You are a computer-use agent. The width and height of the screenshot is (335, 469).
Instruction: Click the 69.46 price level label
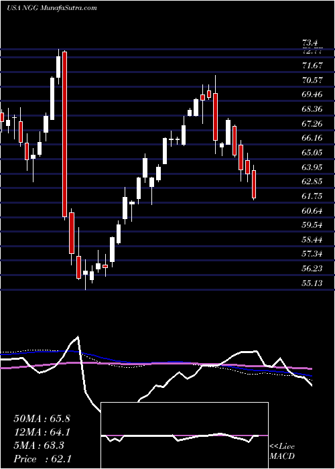(313, 94)
